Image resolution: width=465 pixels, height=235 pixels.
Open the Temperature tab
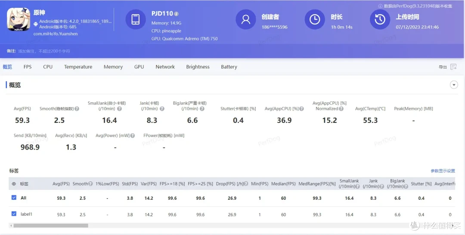tap(78, 67)
